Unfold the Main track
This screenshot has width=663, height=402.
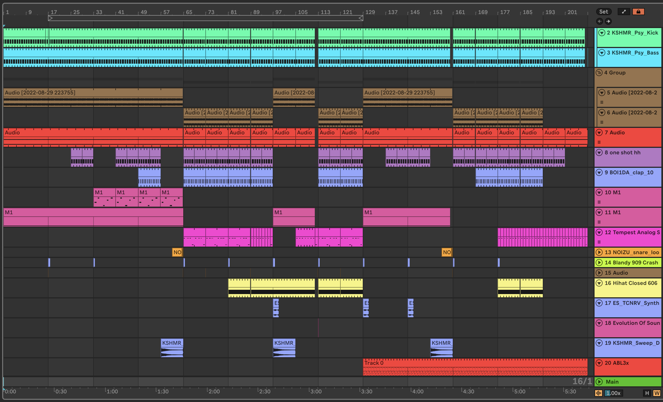(599, 382)
